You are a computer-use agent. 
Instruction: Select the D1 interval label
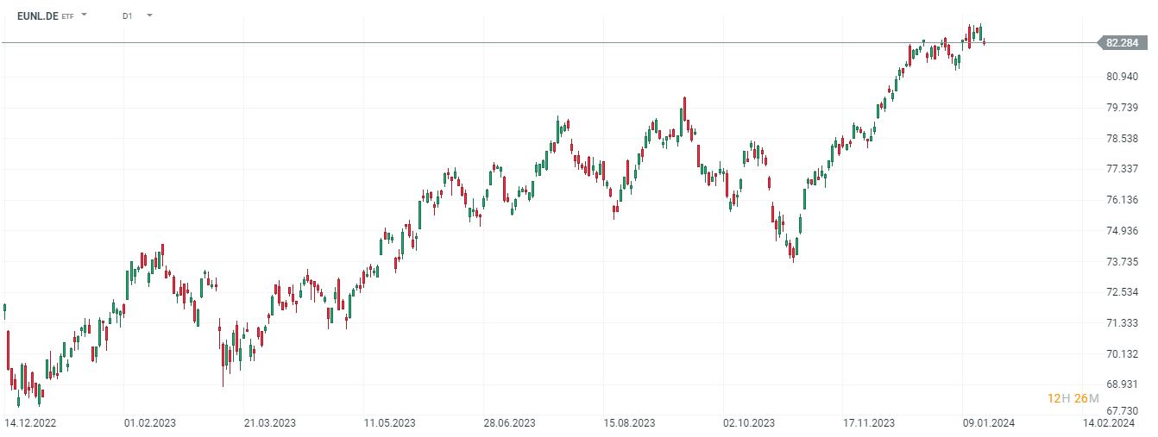[128, 16]
